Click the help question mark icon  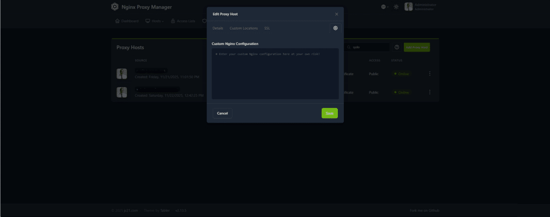(x=397, y=47)
